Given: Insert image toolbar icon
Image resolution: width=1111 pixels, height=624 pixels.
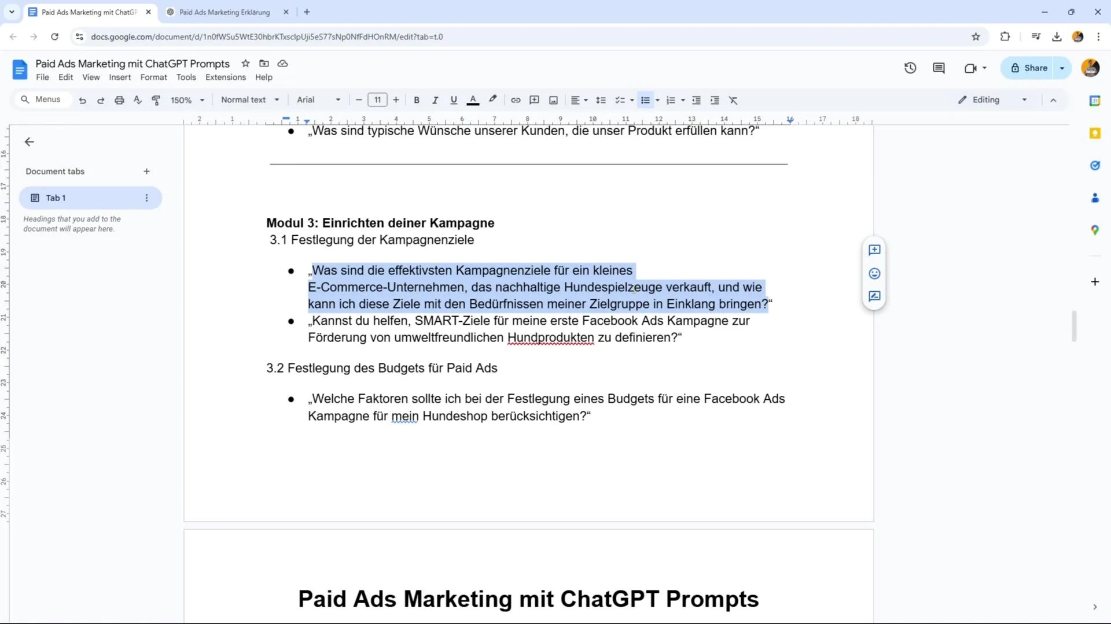Looking at the screenshot, I should 553,100.
